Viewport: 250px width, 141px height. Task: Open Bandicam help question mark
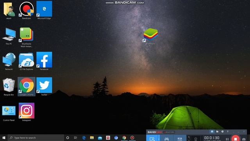point(227,132)
